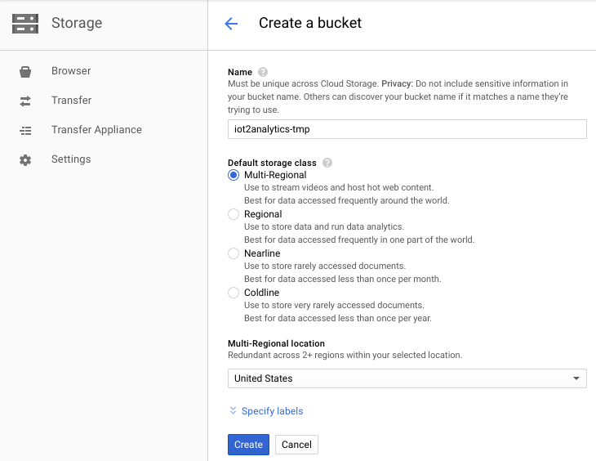Open Settings from the Storage sidebar
The width and height of the screenshot is (596, 461).
pyautogui.click(x=71, y=159)
